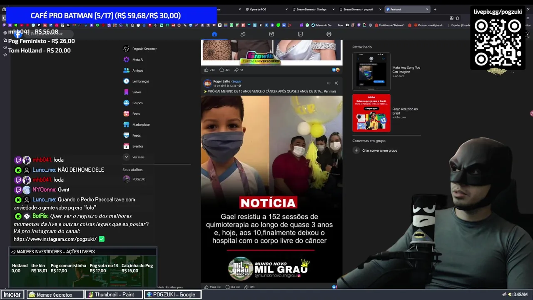Open reaction emojis on the top post

pos(336,70)
